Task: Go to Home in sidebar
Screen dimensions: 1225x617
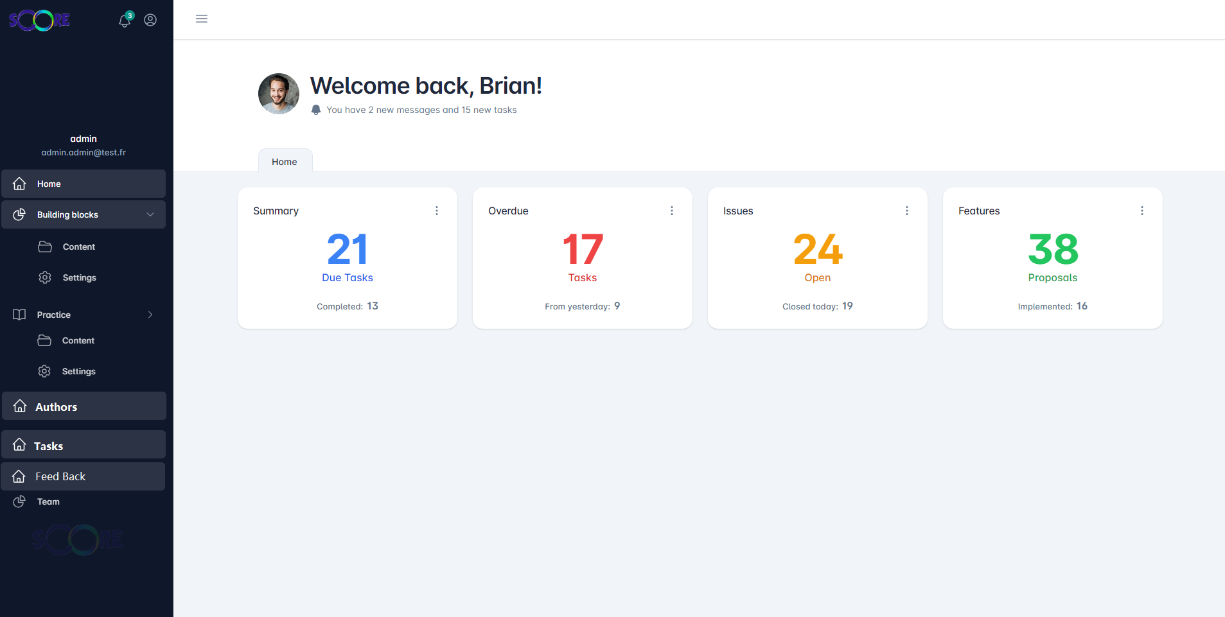Action: (x=84, y=184)
